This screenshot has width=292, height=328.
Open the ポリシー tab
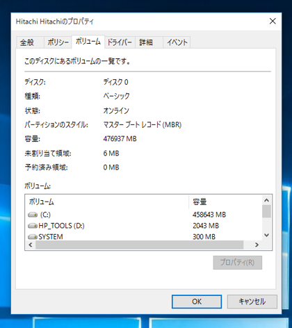coord(58,42)
